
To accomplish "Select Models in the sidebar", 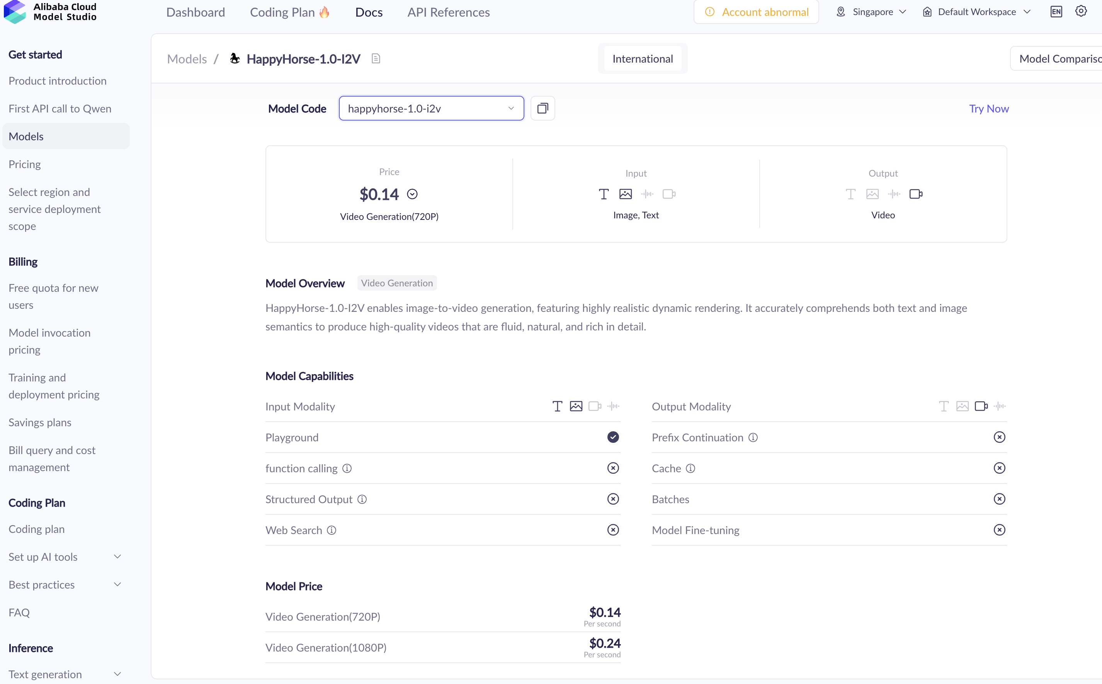I will click(x=66, y=136).
